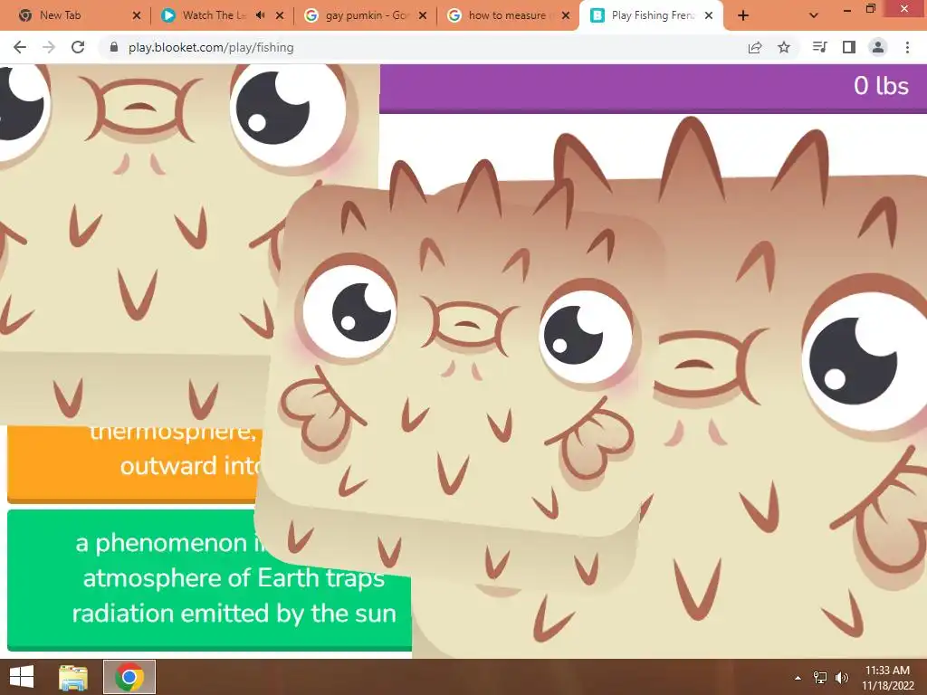Open the volume control tray icon
927x695 pixels.
(x=842, y=678)
